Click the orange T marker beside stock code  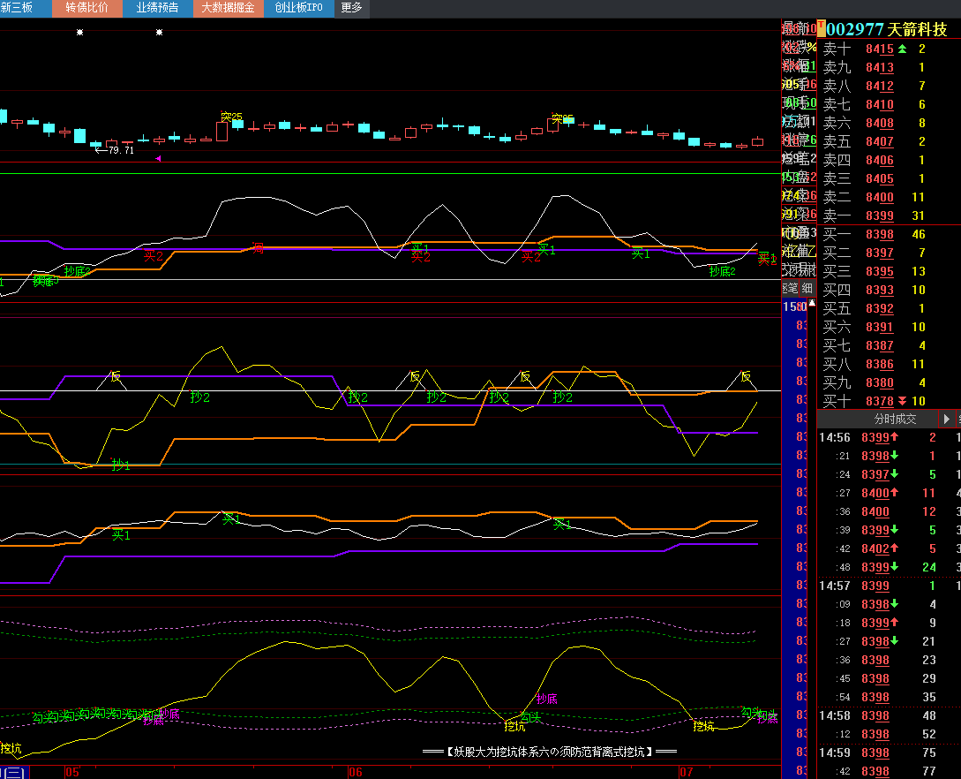pyautogui.click(x=822, y=28)
